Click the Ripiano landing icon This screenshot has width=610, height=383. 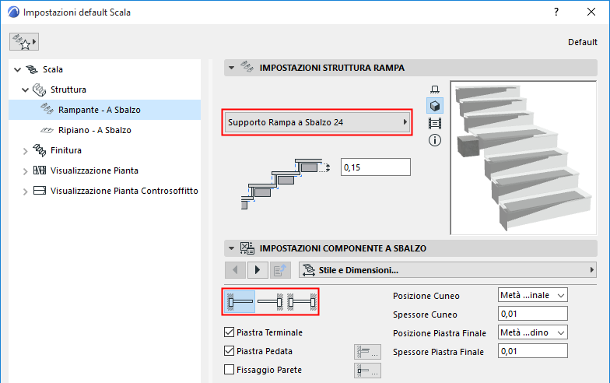click(47, 130)
